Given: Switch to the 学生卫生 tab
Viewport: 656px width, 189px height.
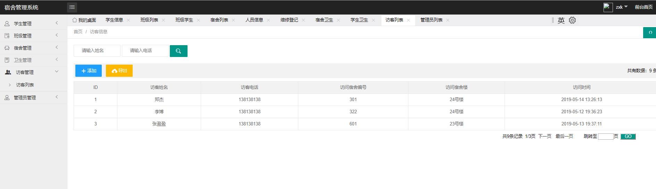Looking at the screenshot, I should 359,20.
